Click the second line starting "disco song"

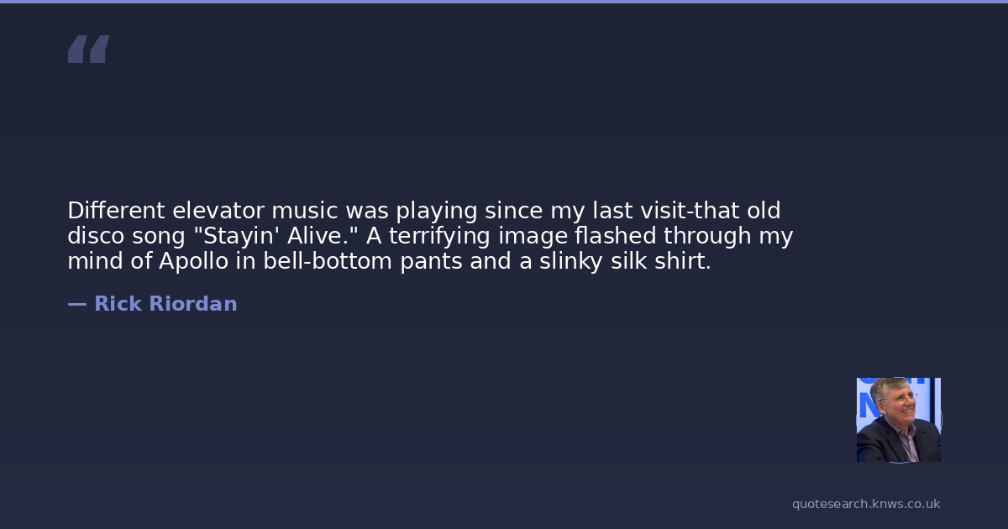click(x=429, y=236)
